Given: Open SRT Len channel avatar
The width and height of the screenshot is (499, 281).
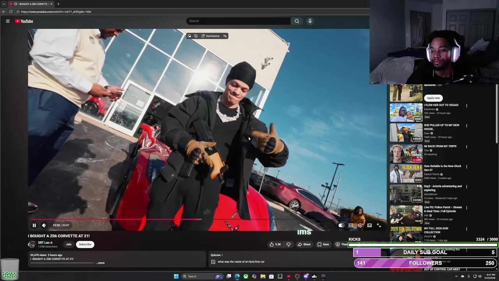Looking at the screenshot, I should pyautogui.click(x=32, y=245).
